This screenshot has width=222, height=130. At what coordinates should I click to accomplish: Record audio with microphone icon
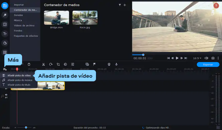pyautogui.click(x=116, y=64)
